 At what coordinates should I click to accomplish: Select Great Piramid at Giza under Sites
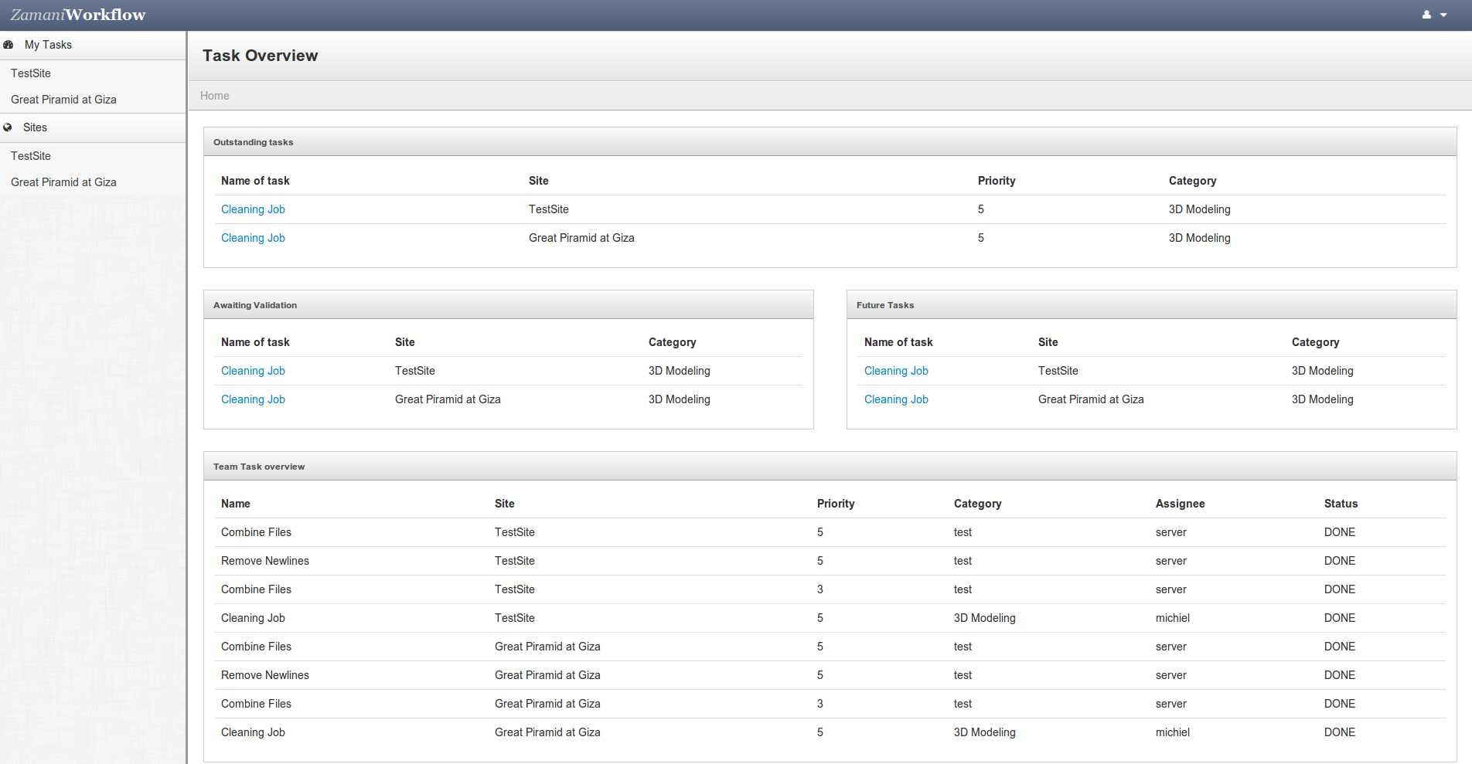tap(63, 182)
